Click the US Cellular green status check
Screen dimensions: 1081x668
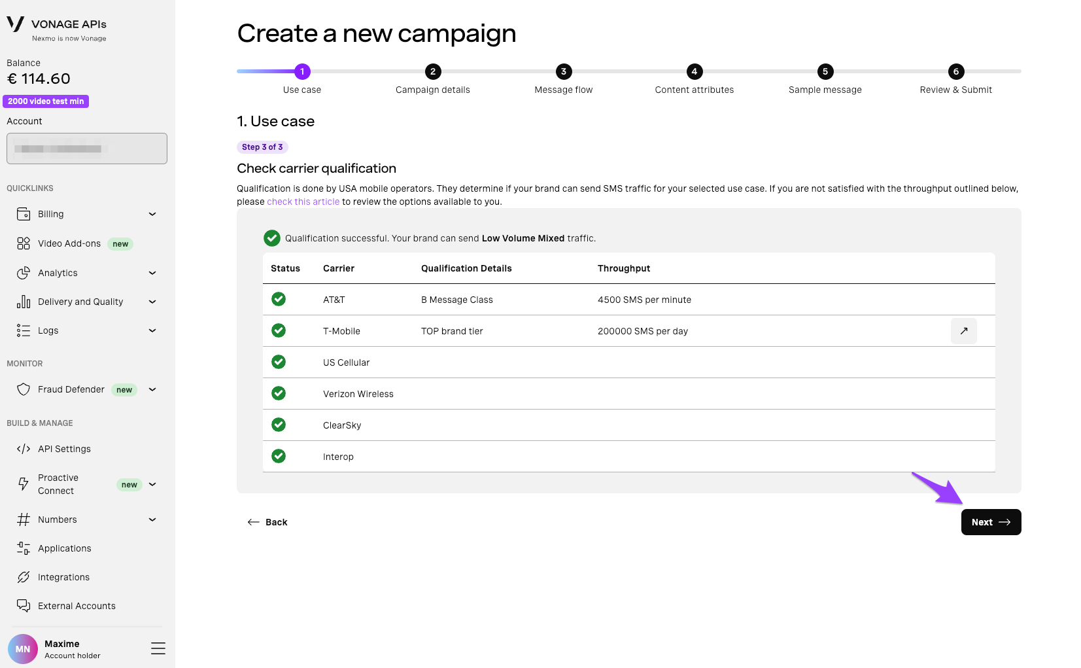tap(279, 362)
